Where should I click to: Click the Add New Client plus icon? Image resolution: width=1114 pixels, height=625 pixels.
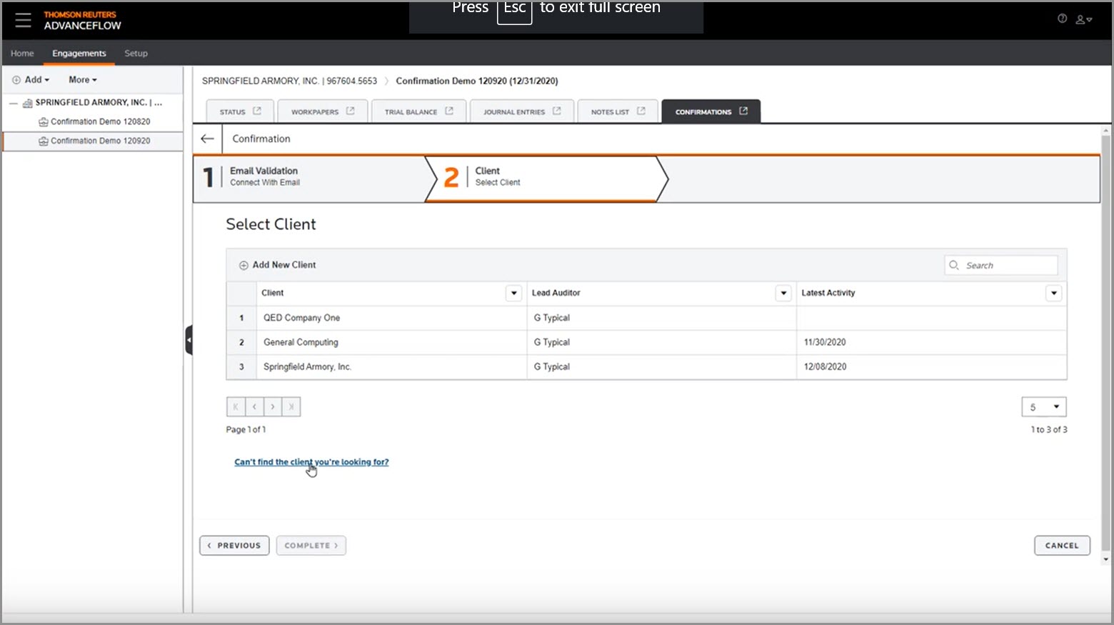coord(244,264)
